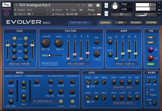Screen dimensions: 162x111
Task: Adjust the filter key tracking knob
Action: coord(97,42)
